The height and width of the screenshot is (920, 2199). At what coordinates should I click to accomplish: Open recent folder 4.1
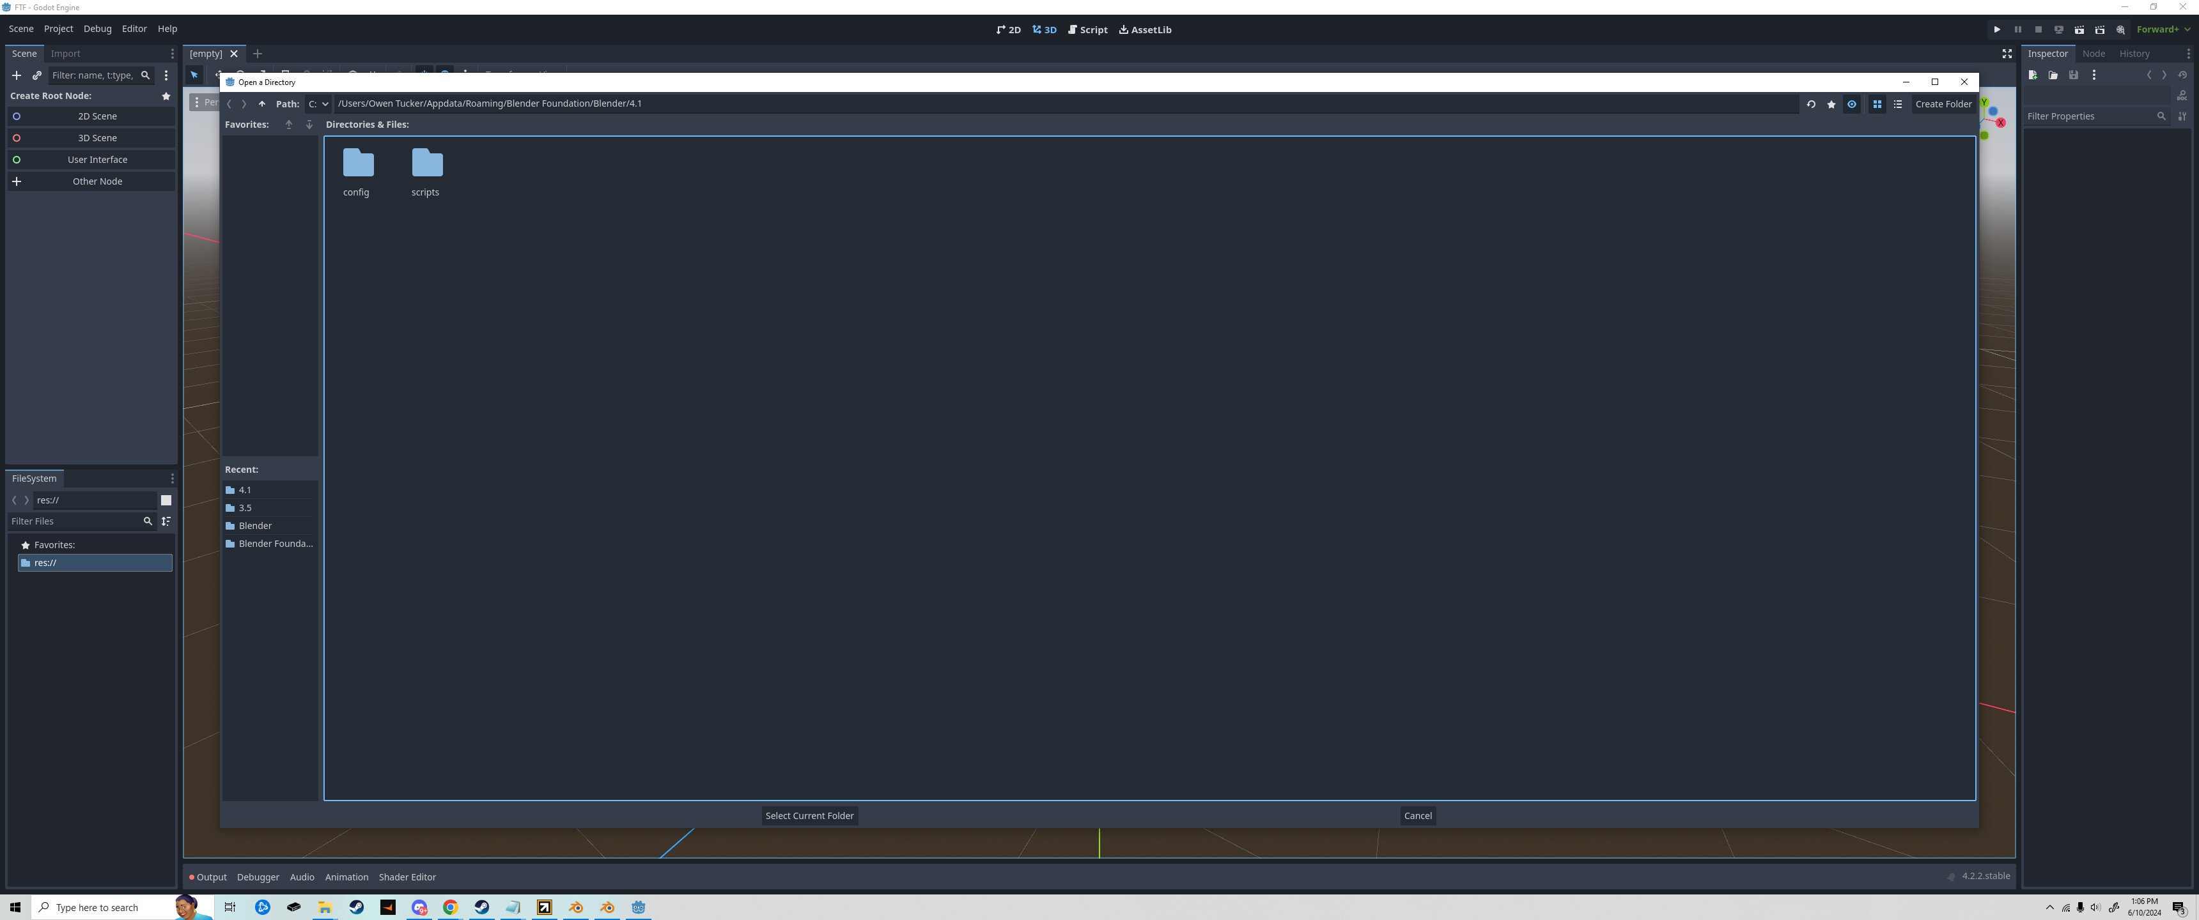[x=270, y=490]
